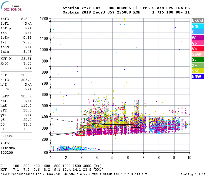Click the 5 MHz x-axis label
Screen dimensions: 206x176
point(112,158)
